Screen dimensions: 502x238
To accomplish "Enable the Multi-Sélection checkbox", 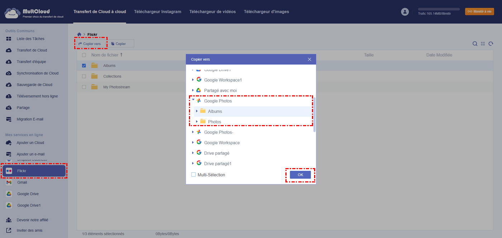I will point(194,175).
